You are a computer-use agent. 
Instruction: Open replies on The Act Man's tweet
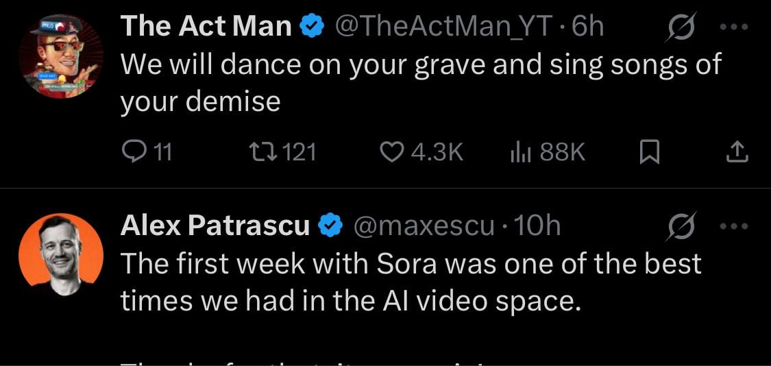click(x=134, y=151)
